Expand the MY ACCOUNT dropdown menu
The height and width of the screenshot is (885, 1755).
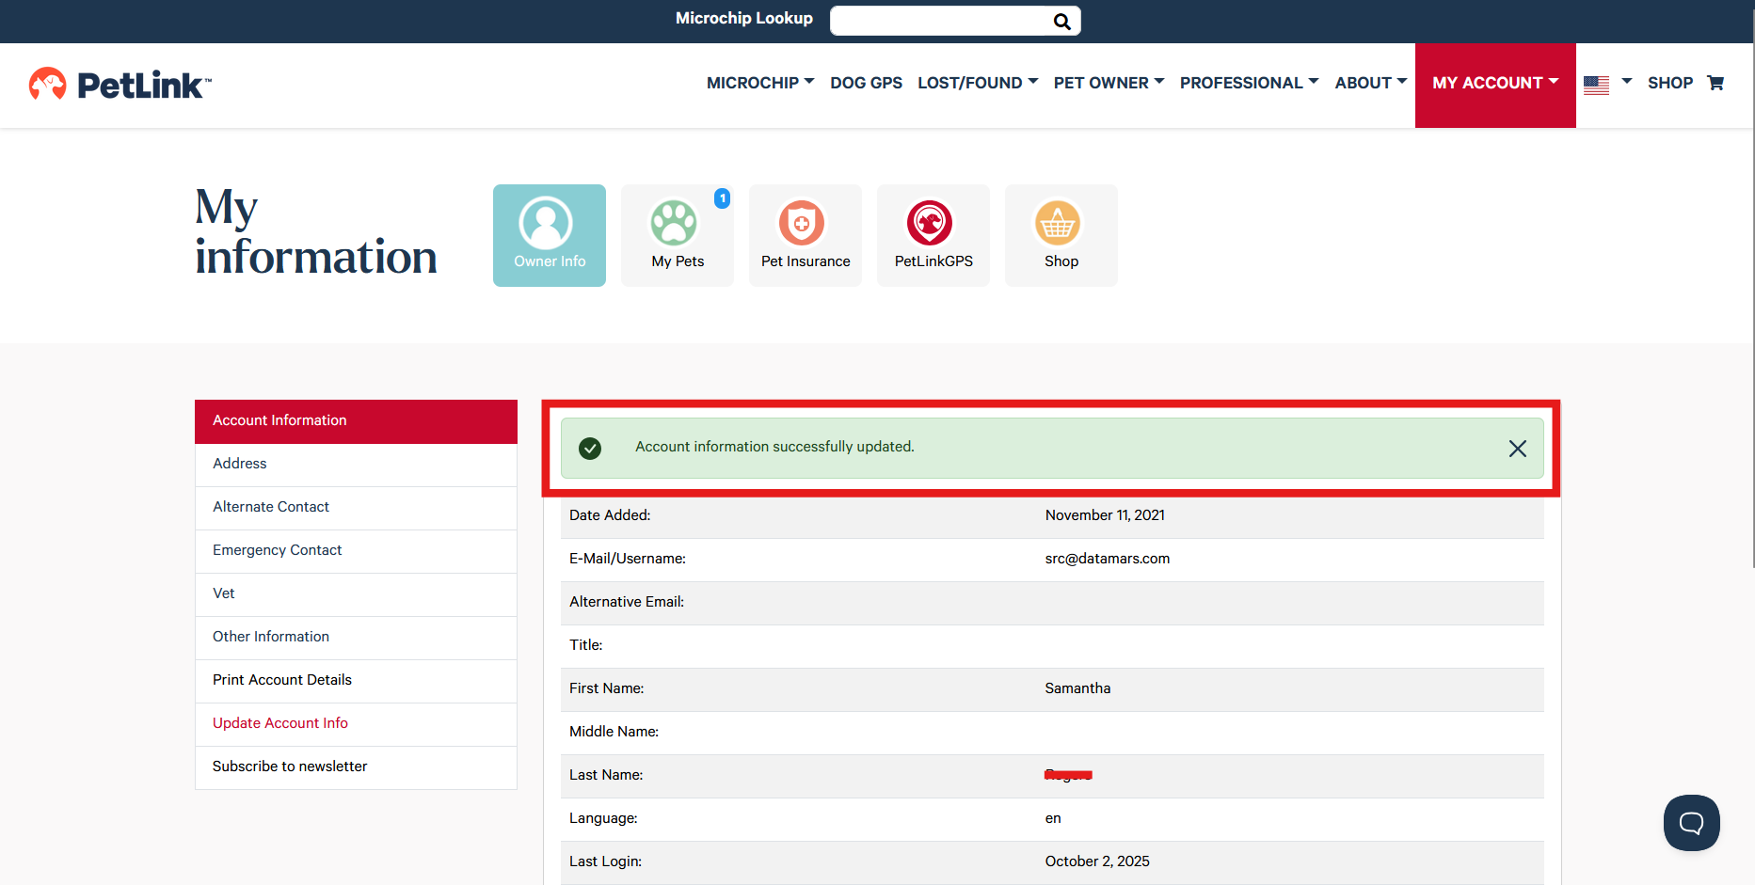click(1495, 85)
